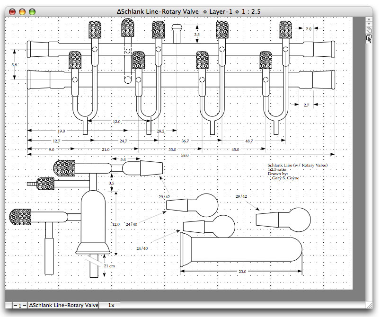The height and width of the screenshot is (317, 381).
Task: Select the 58.0 dimension label
Action: pyautogui.click(x=185, y=155)
